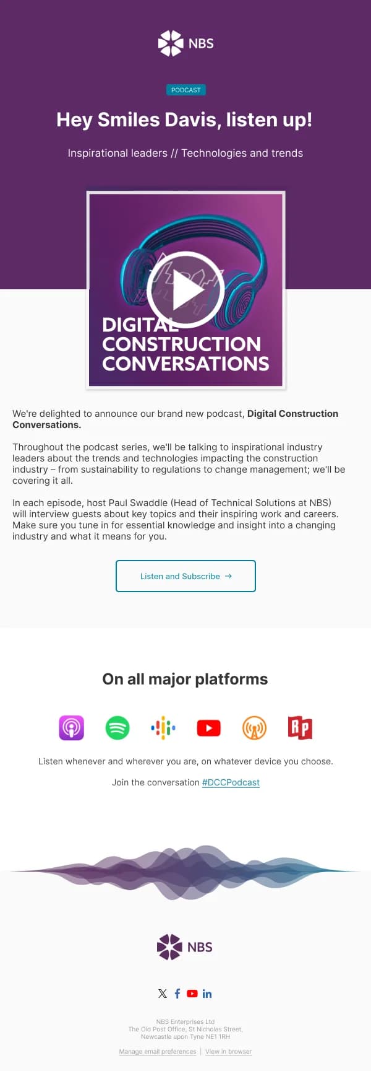Select the RadioPublic platform icon
The image size is (371, 1071).
(300, 728)
